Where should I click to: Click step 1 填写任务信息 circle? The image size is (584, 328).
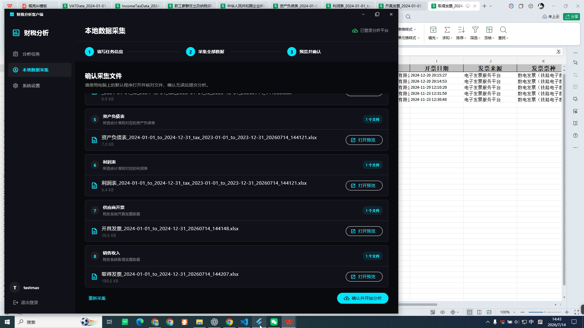click(89, 52)
